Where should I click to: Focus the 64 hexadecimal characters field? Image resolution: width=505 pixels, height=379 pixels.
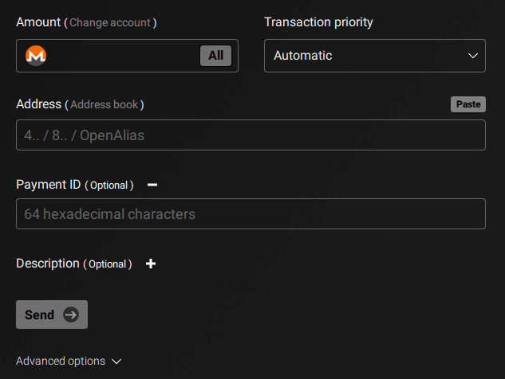click(251, 213)
